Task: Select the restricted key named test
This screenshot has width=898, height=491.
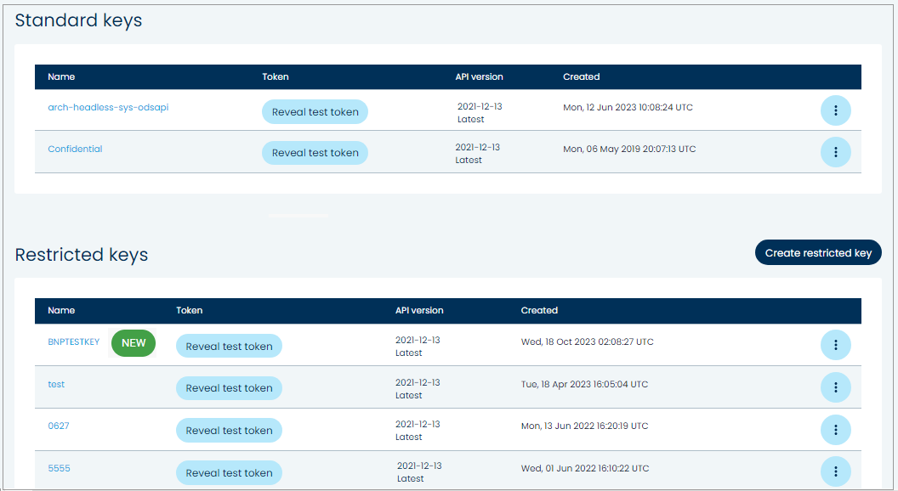Action: [x=56, y=384]
